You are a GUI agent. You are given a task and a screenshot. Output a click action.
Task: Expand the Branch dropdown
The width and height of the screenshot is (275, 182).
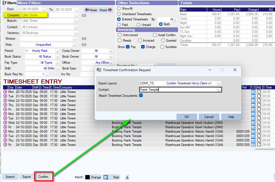point(76,21)
